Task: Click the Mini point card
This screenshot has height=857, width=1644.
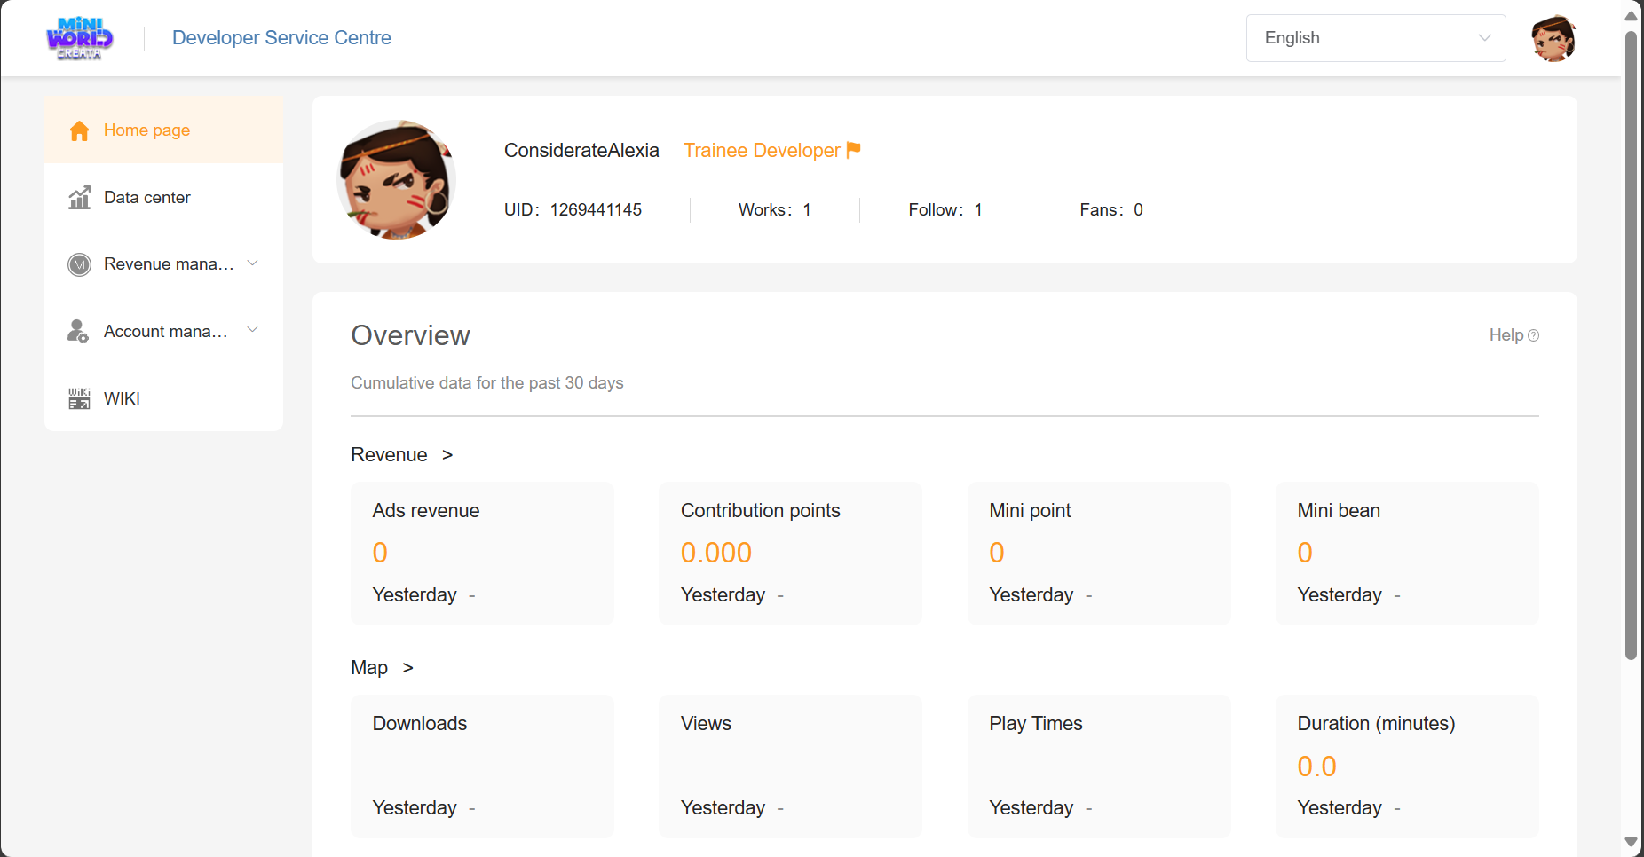Action: pyautogui.click(x=1099, y=554)
